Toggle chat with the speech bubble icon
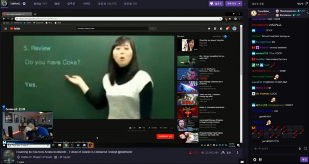Screen dimensions: 309x164 pyautogui.click(x=242, y=161)
